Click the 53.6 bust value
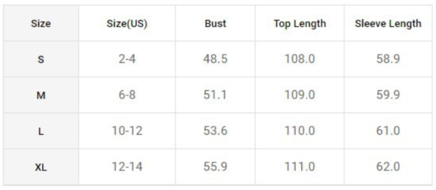This screenshot has width=436, height=190. pos(215,131)
